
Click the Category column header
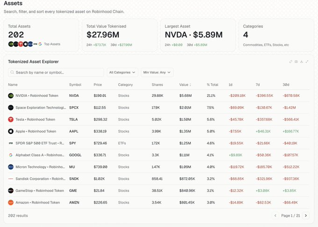(125, 85)
